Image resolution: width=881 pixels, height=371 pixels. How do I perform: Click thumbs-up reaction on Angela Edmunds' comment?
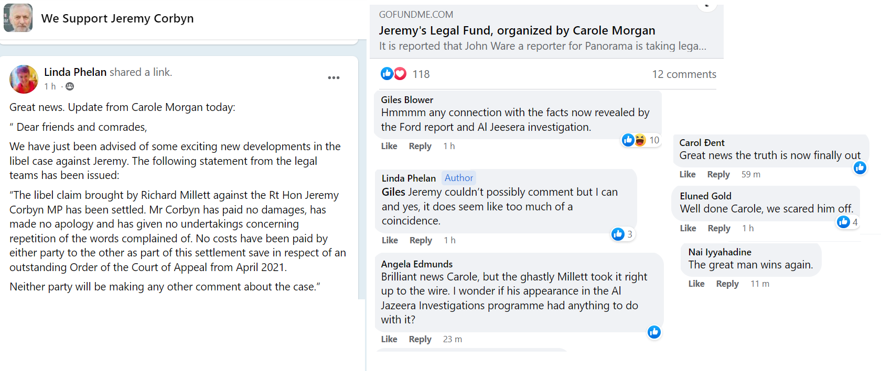click(x=654, y=332)
